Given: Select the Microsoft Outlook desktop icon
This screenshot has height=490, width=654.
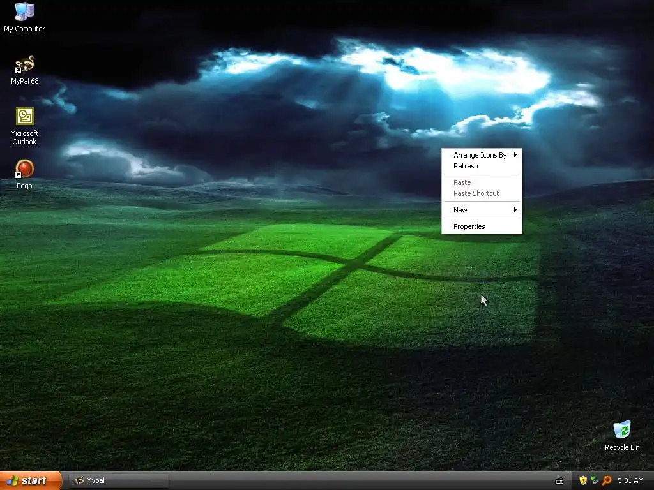Looking at the screenshot, I should pyautogui.click(x=24, y=126).
